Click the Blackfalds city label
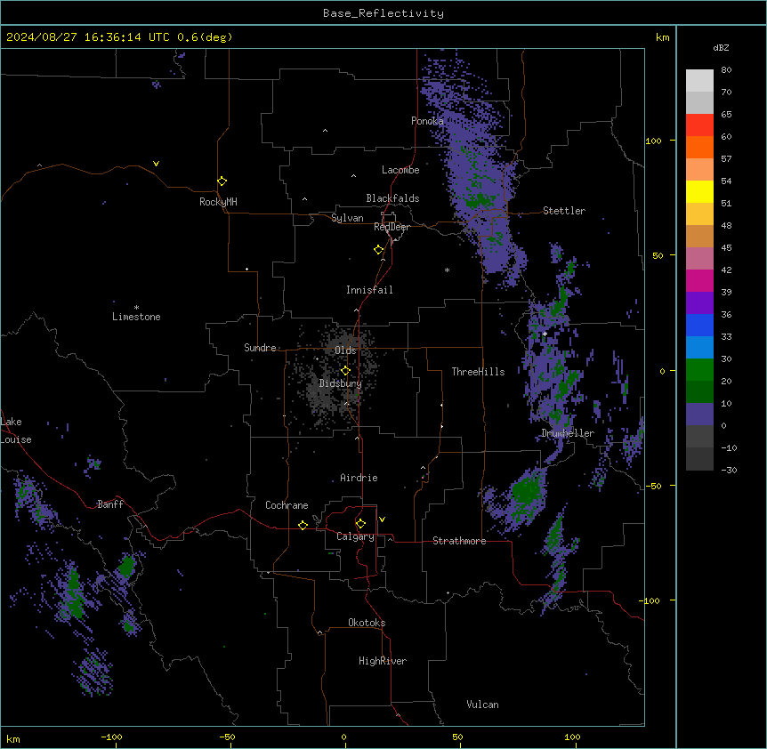The width and height of the screenshot is (767, 749). 392,198
